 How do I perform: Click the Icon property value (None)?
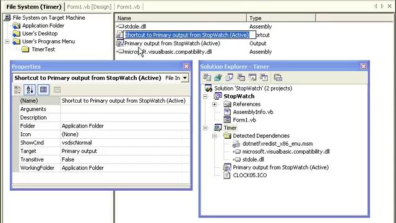[x=125, y=134]
